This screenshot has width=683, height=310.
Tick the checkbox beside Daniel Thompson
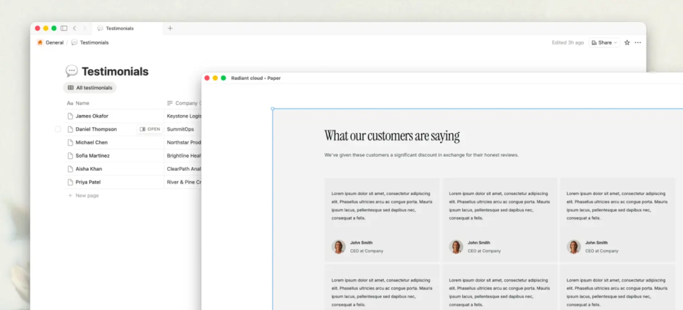tap(58, 129)
